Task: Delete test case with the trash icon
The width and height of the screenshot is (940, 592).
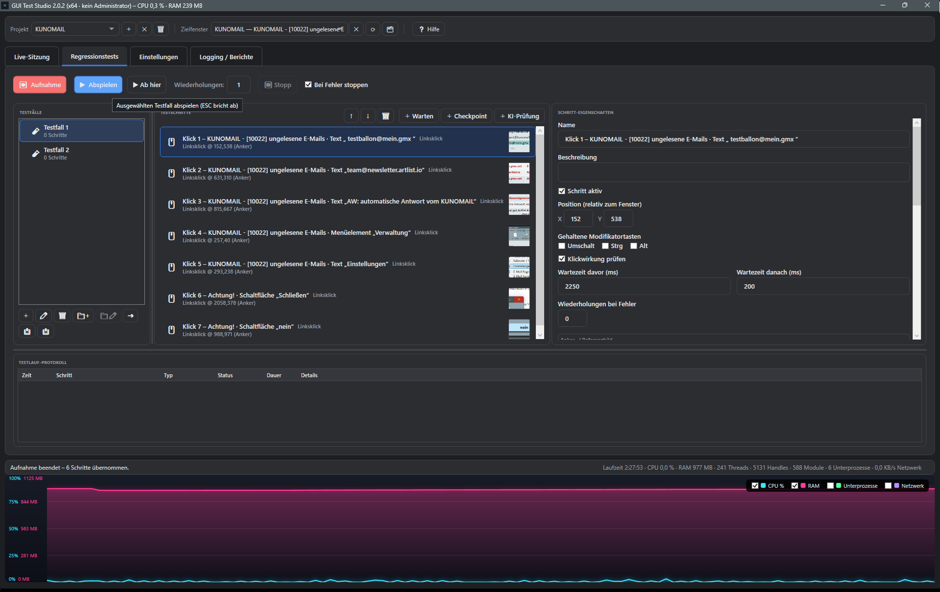Action: point(62,316)
